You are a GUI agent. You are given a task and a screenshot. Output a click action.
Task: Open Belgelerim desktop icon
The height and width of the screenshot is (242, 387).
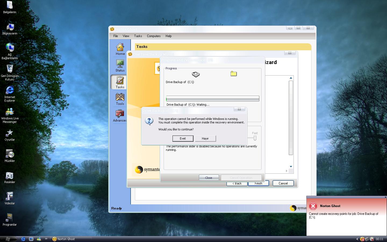click(x=10, y=8)
